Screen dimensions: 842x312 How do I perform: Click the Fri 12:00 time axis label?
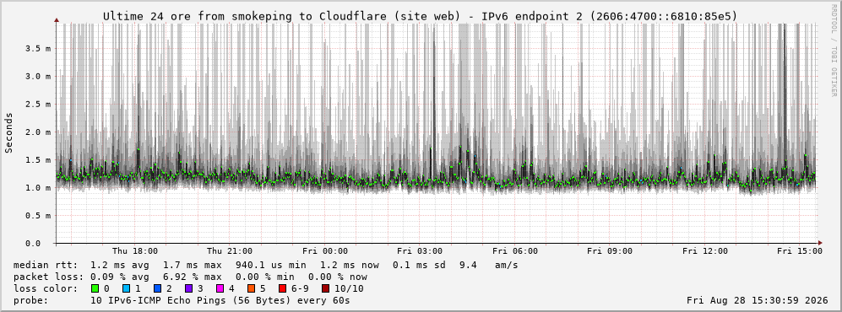click(705, 251)
